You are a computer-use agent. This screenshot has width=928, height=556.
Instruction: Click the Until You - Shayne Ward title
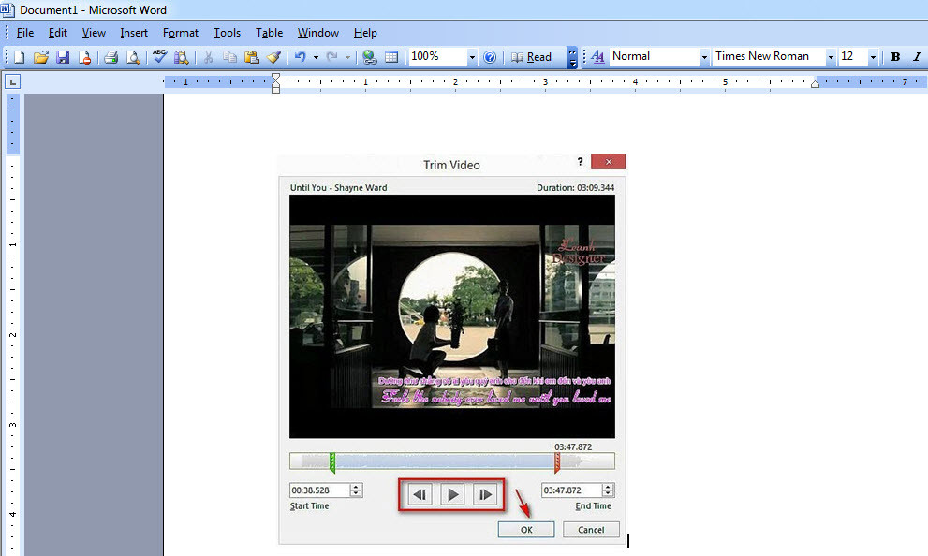339,187
